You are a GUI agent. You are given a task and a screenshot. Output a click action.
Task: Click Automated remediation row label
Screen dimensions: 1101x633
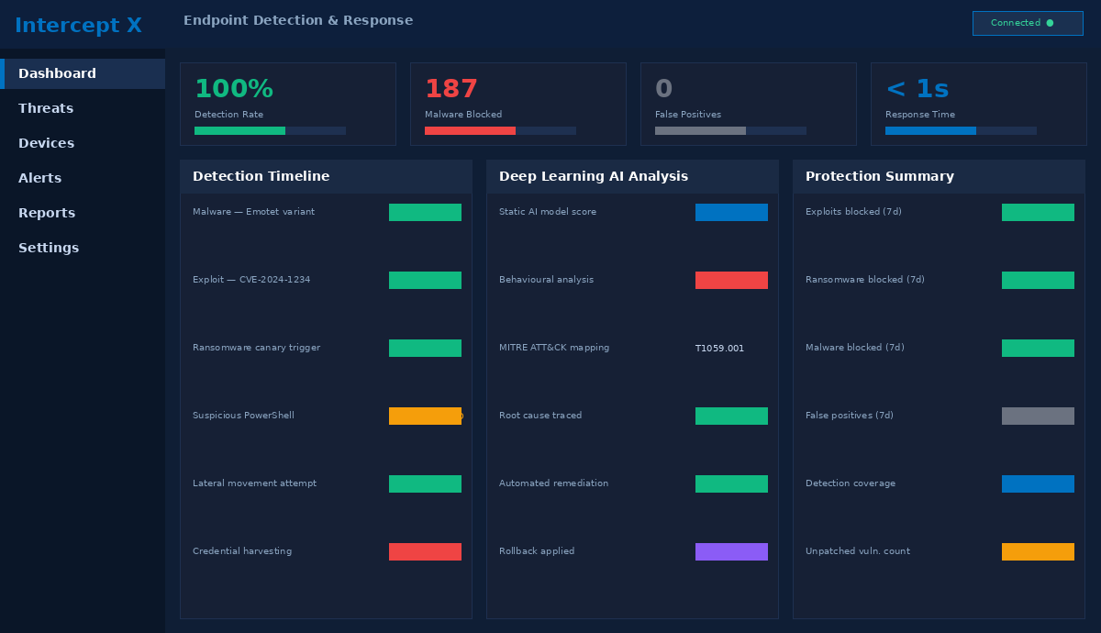[553, 483]
